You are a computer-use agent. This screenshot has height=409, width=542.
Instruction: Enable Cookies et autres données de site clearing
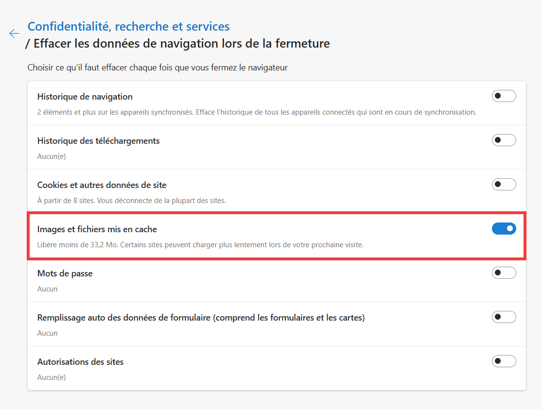click(x=504, y=184)
